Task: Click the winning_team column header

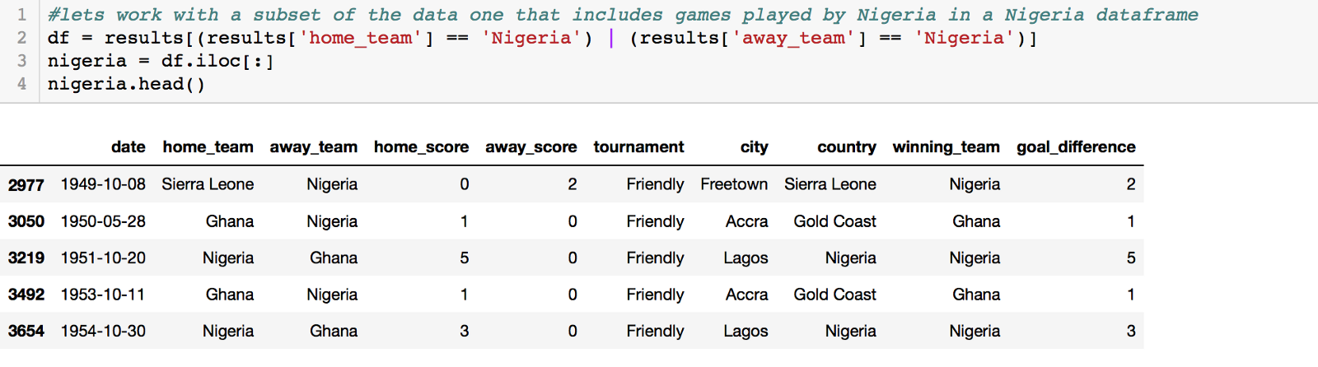Action: (x=946, y=147)
